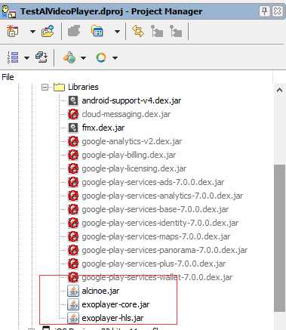This screenshot has height=330, width=286.
Task: Click the red icon of google-play-services-panorama-7.0.0.dex.jar
Action: click(73, 250)
